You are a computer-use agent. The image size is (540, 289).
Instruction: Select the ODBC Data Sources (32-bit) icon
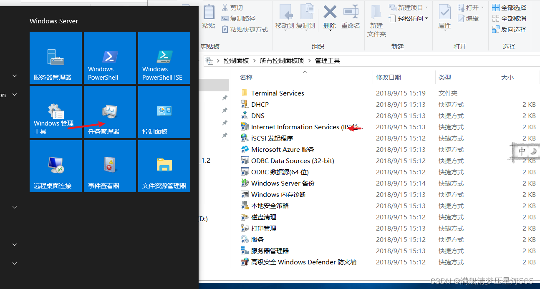click(x=245, y=161)
